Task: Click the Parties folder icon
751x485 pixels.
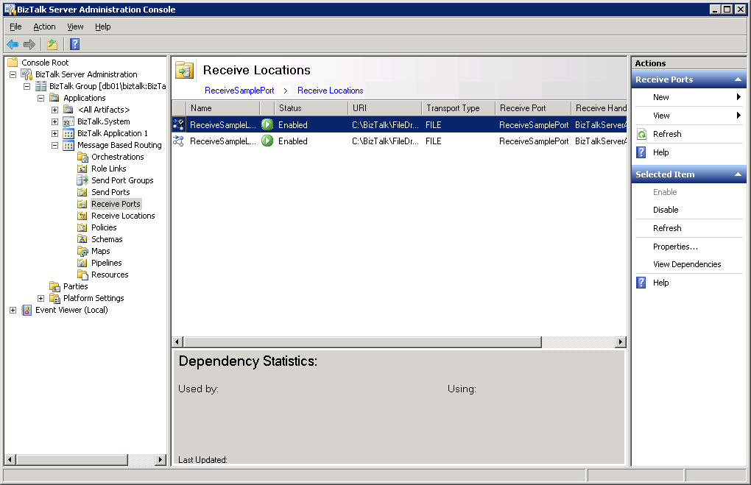Action: [54, 286]
